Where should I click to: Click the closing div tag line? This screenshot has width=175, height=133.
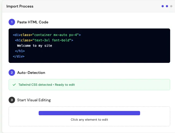point(19,56)
